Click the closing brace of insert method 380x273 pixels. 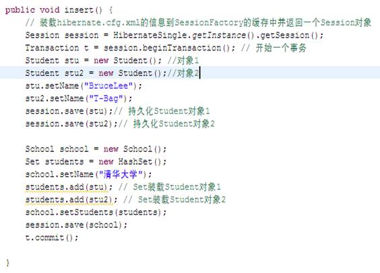tap(8, 263)
